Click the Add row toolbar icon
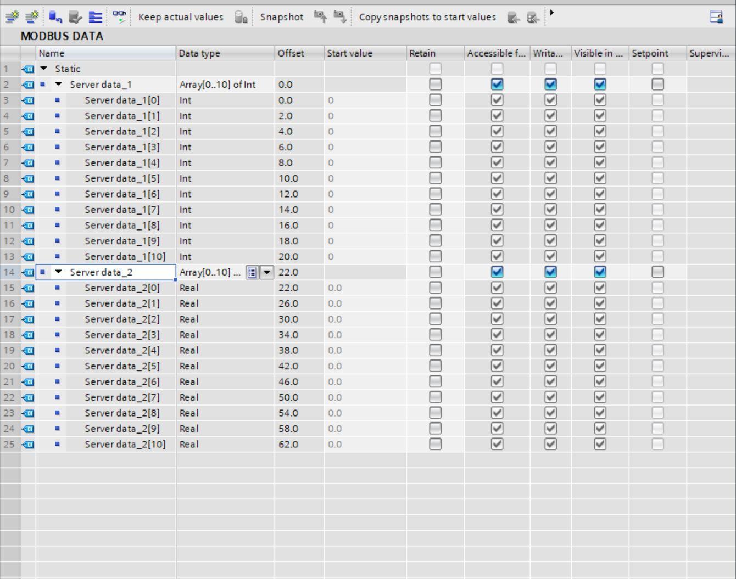This screenshot has height=579, width=736. [x=32, y=18]
